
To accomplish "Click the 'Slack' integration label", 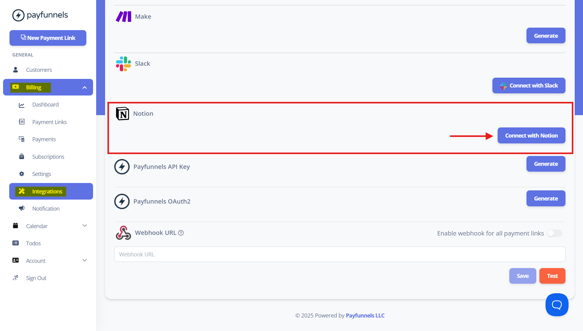I will pyautogui.click(x=143, y=64).
